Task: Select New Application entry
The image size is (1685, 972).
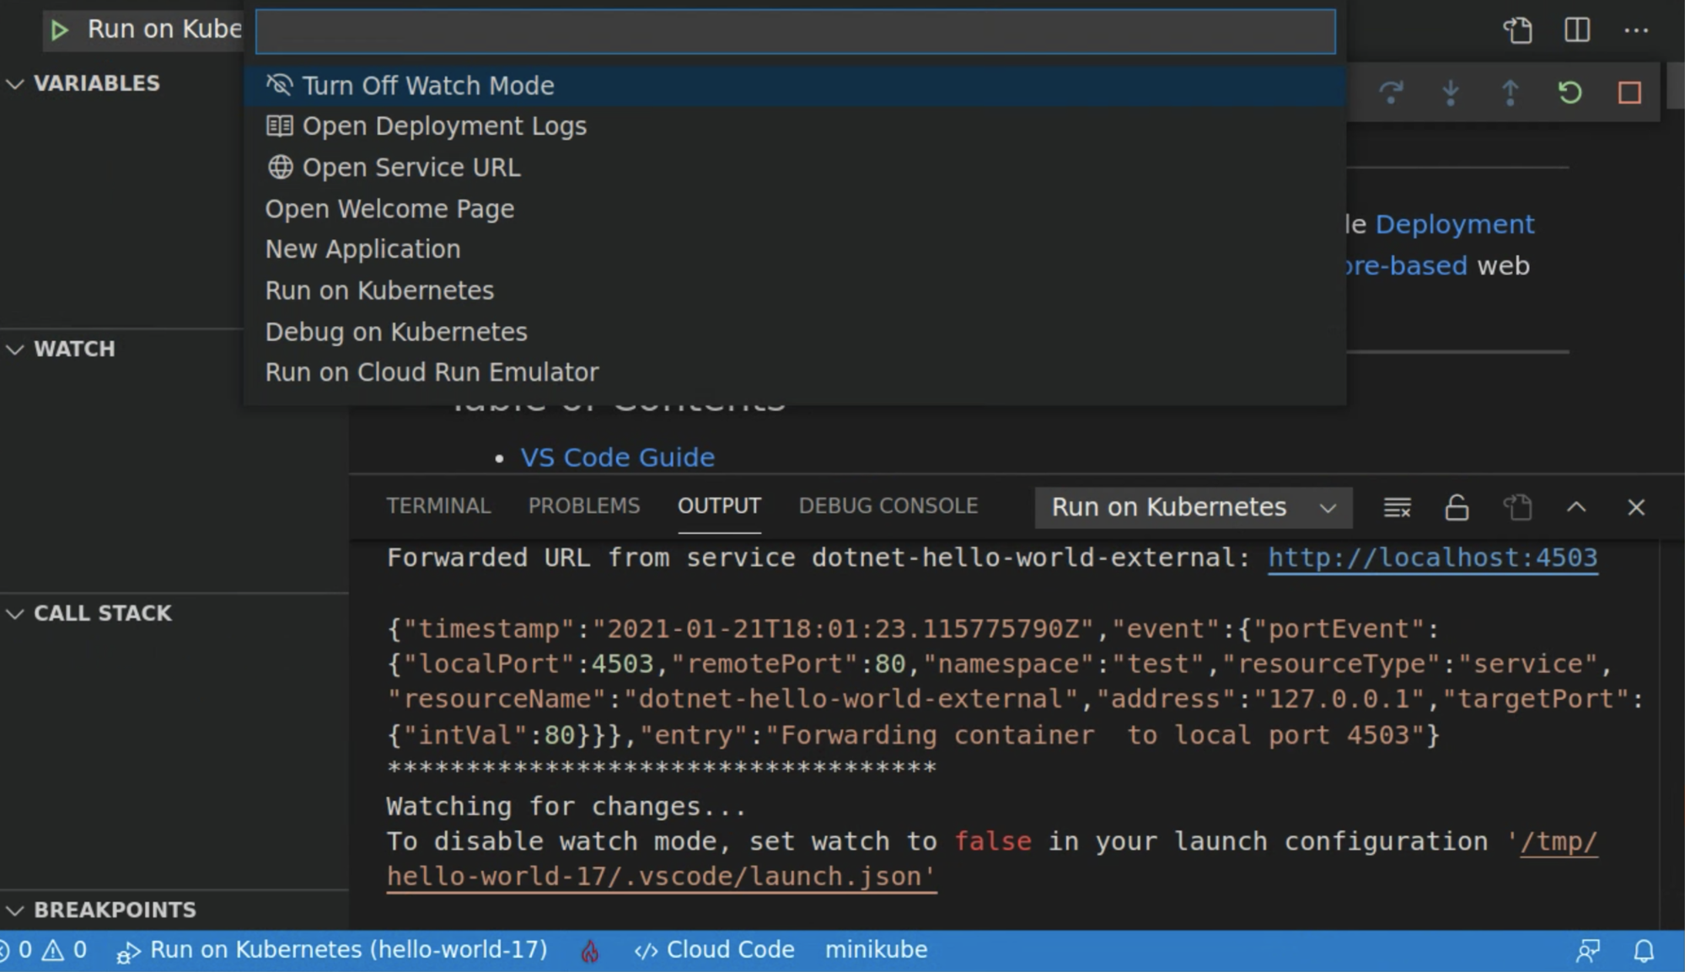Action: tap(795, 249)
